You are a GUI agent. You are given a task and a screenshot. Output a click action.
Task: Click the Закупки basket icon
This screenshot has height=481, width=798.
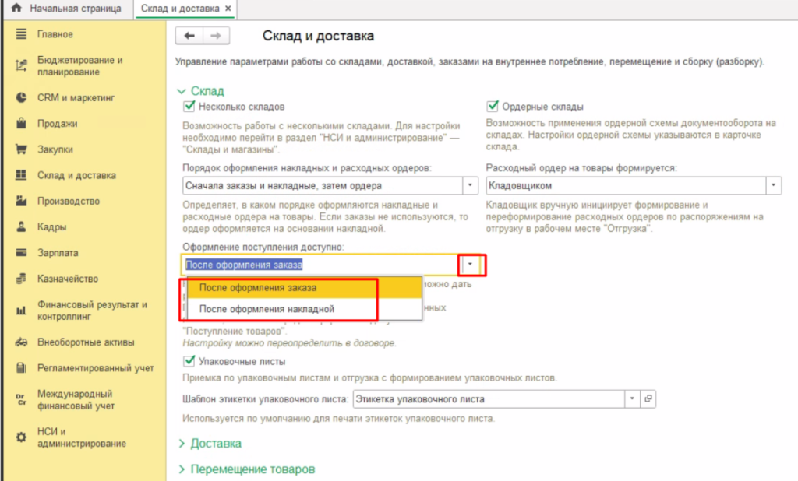(x=21, y=149)
